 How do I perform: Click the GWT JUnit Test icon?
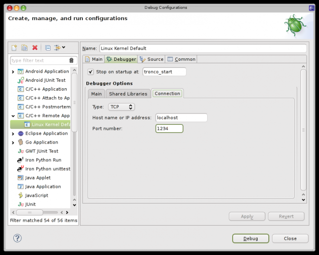pos(21,151)
